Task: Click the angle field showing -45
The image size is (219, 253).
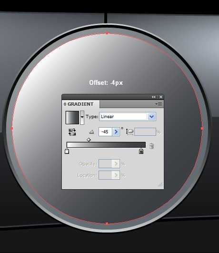Action: 105,132
